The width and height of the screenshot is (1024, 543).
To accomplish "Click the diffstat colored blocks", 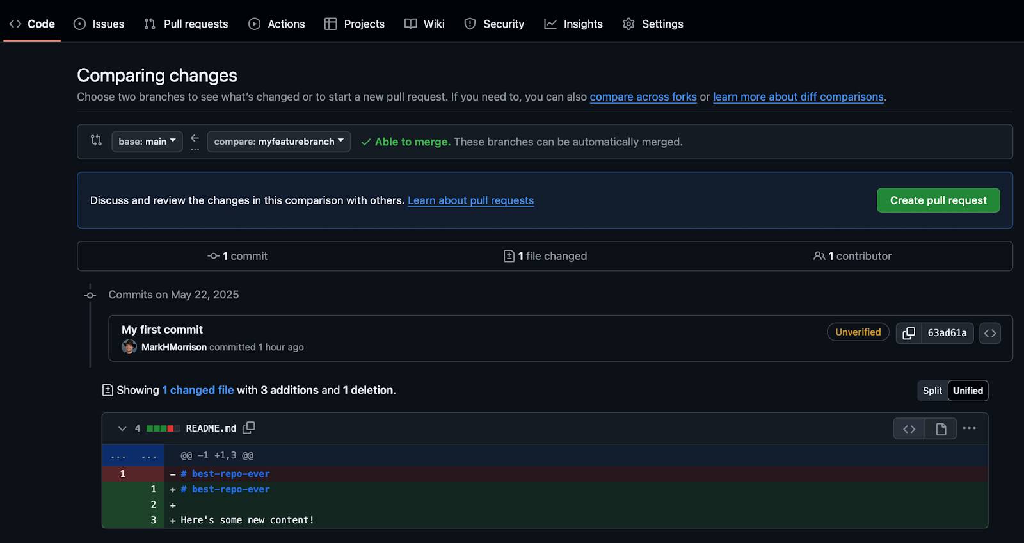I will tap(163, 428).
